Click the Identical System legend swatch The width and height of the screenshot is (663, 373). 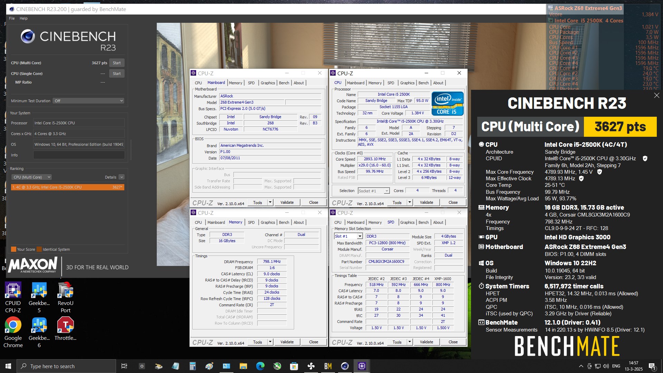39,249
